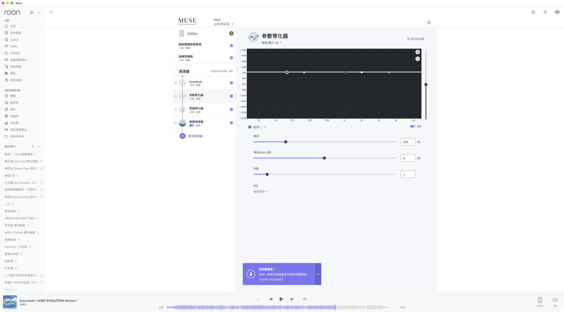Expand the 耳機等化器 settings arrow

(x=231, y=109)
